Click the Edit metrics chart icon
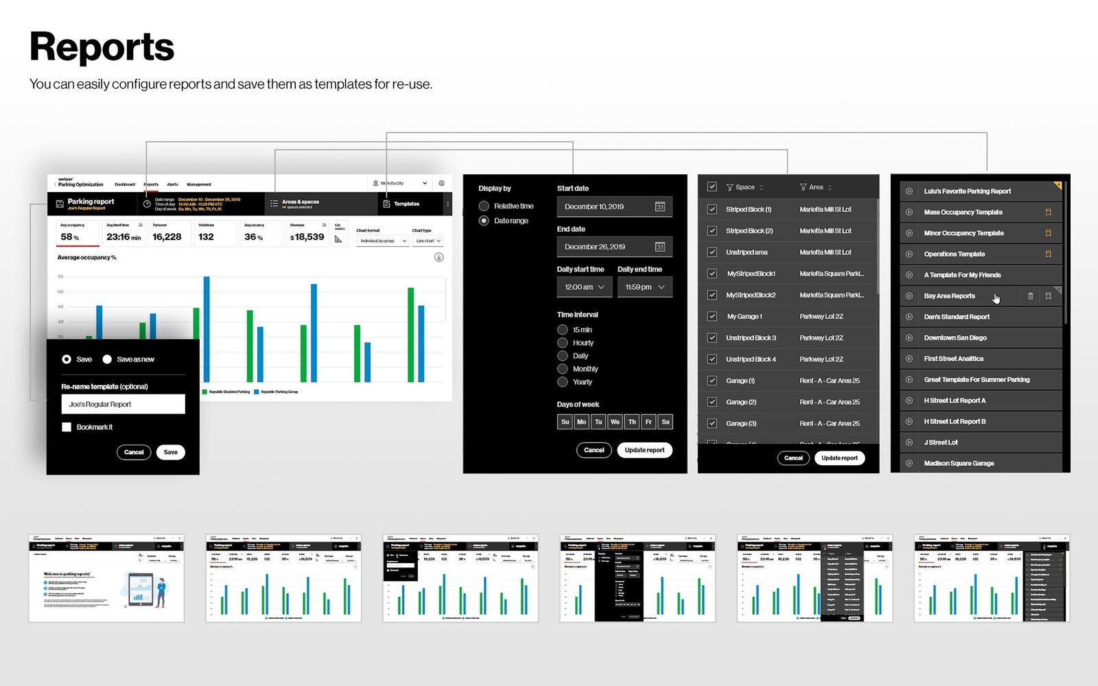 pyautogui.click(x=338, y=239)
